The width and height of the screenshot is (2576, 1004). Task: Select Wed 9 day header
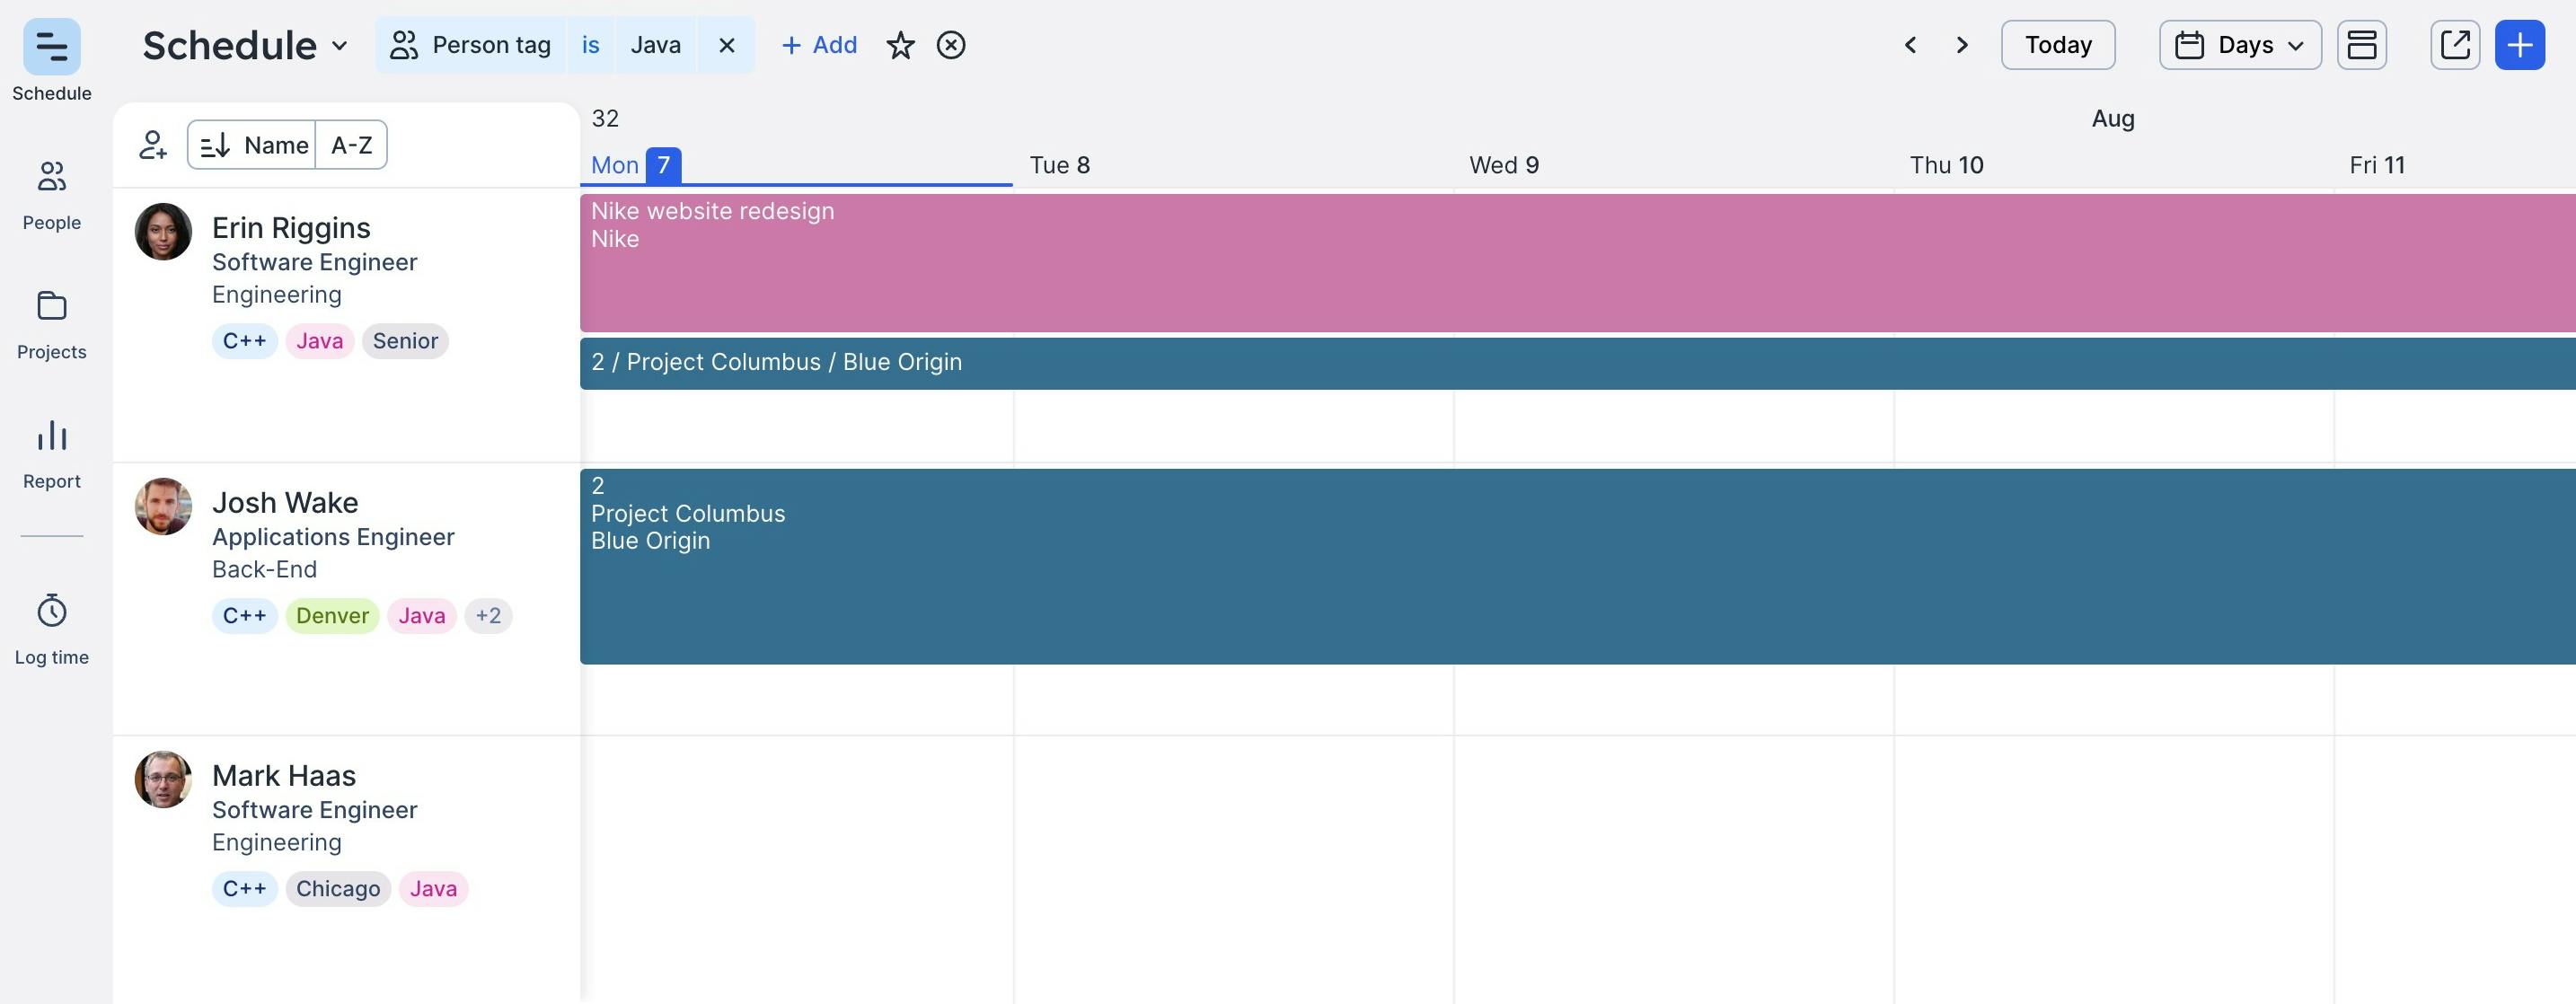tap(1504, 165)
